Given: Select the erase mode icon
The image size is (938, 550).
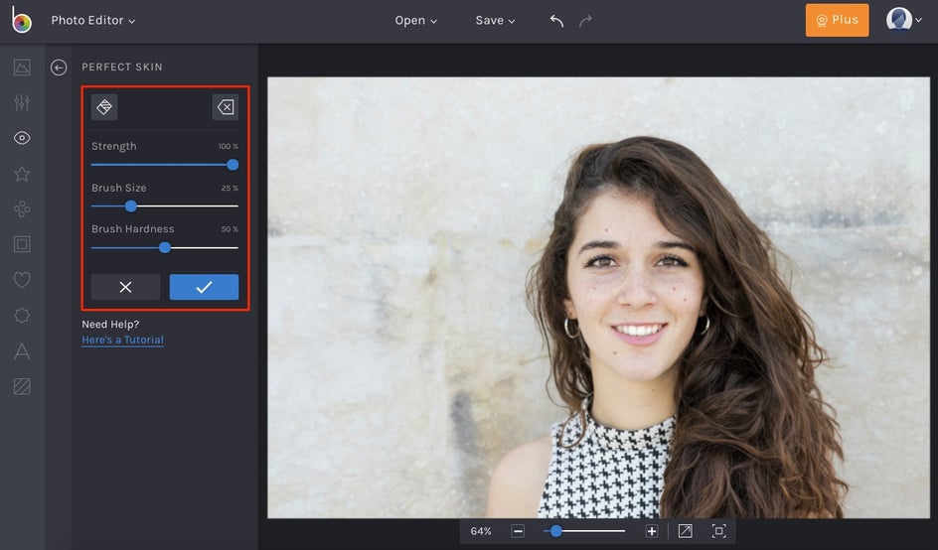Looking at the screenshot, I should 226,107.
